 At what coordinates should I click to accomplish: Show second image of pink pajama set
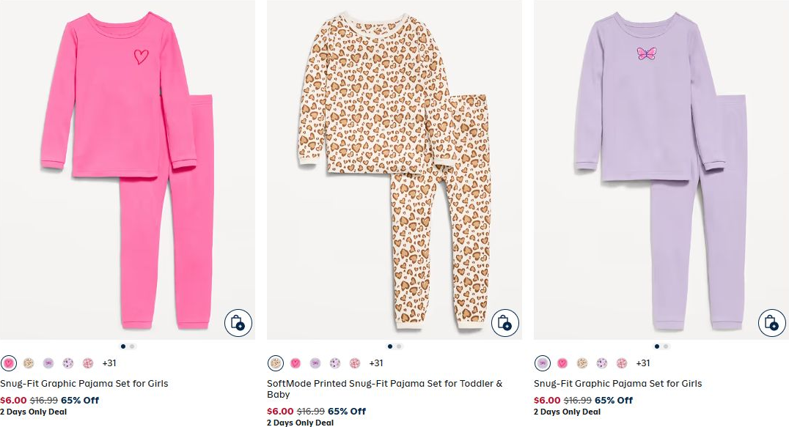click(132, 346)
